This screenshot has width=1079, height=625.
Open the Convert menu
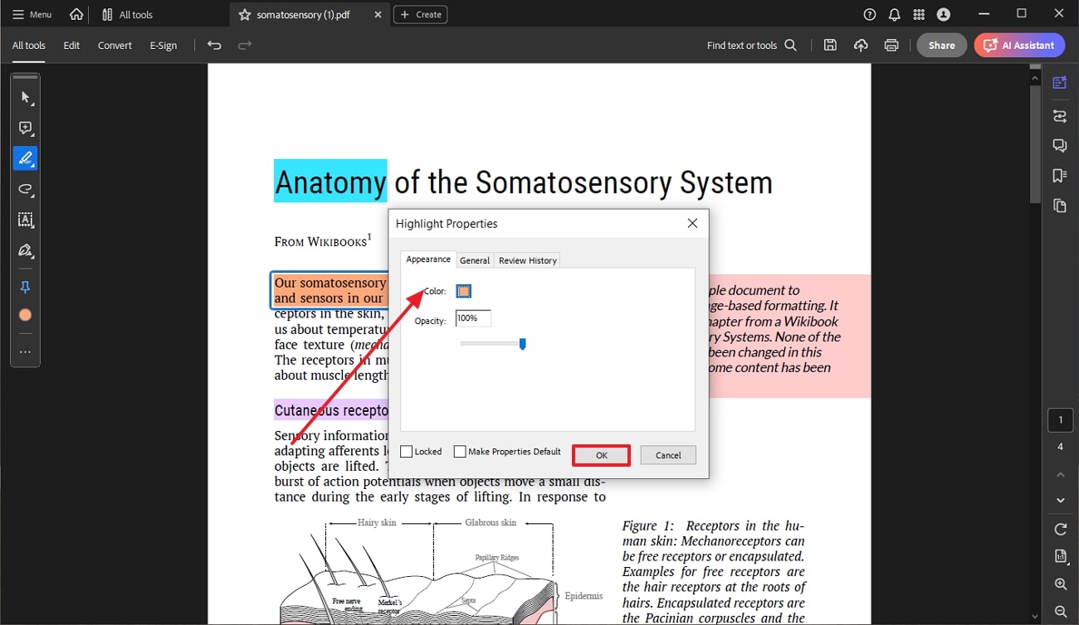[x=115, y=46]
